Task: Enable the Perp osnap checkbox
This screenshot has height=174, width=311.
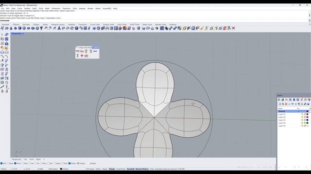Action: click(x=41, y=163)
